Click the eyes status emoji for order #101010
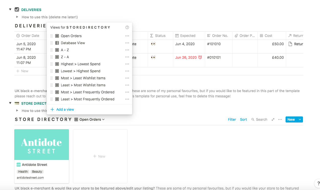This screenshot has height=190, width=320. (x=153, y=44)
